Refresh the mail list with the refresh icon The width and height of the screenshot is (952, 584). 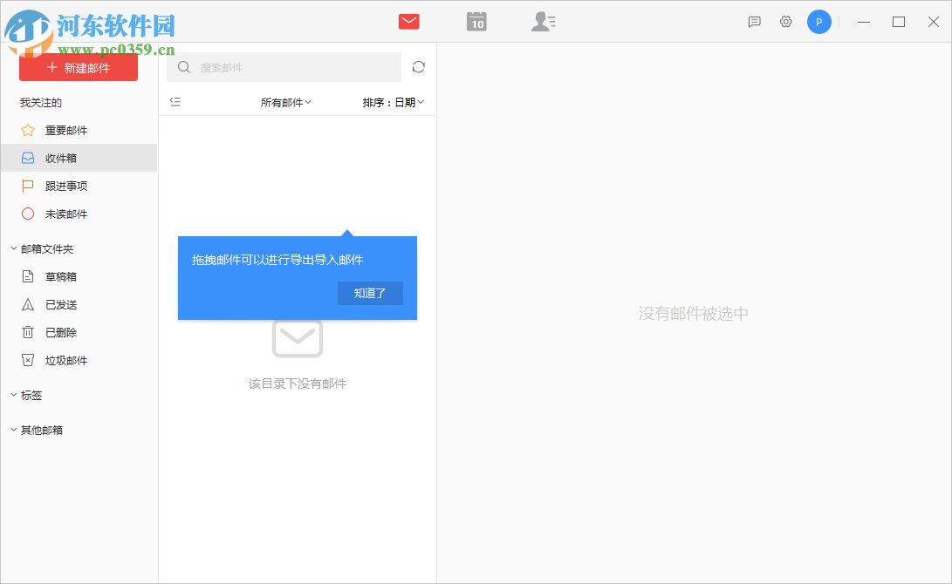click(418, 67)
